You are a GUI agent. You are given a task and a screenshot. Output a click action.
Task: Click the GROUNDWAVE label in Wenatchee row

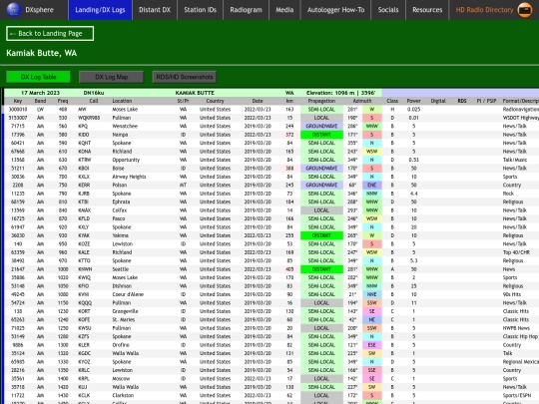(x=321, y=126)
